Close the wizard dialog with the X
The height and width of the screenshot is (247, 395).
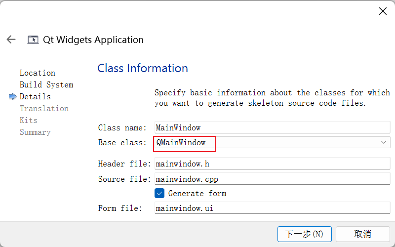[383, 11]
